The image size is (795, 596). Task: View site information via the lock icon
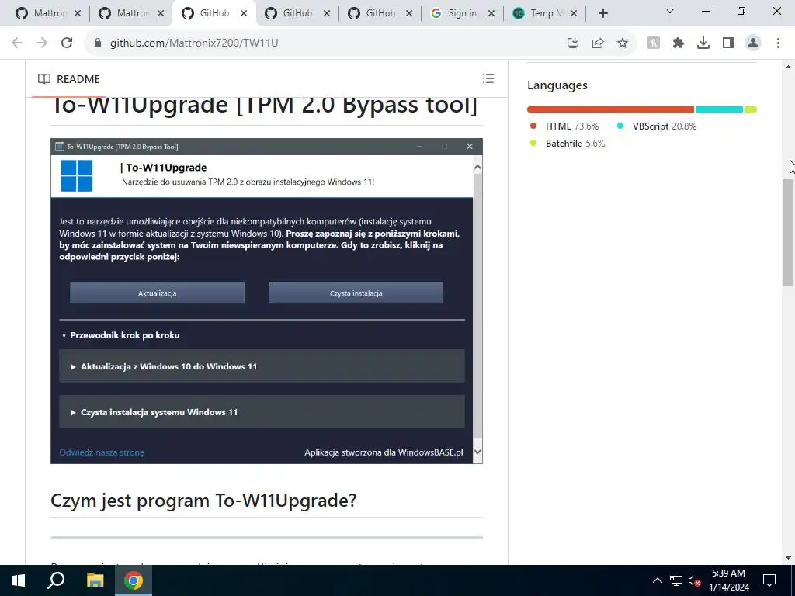click(98, 43)
